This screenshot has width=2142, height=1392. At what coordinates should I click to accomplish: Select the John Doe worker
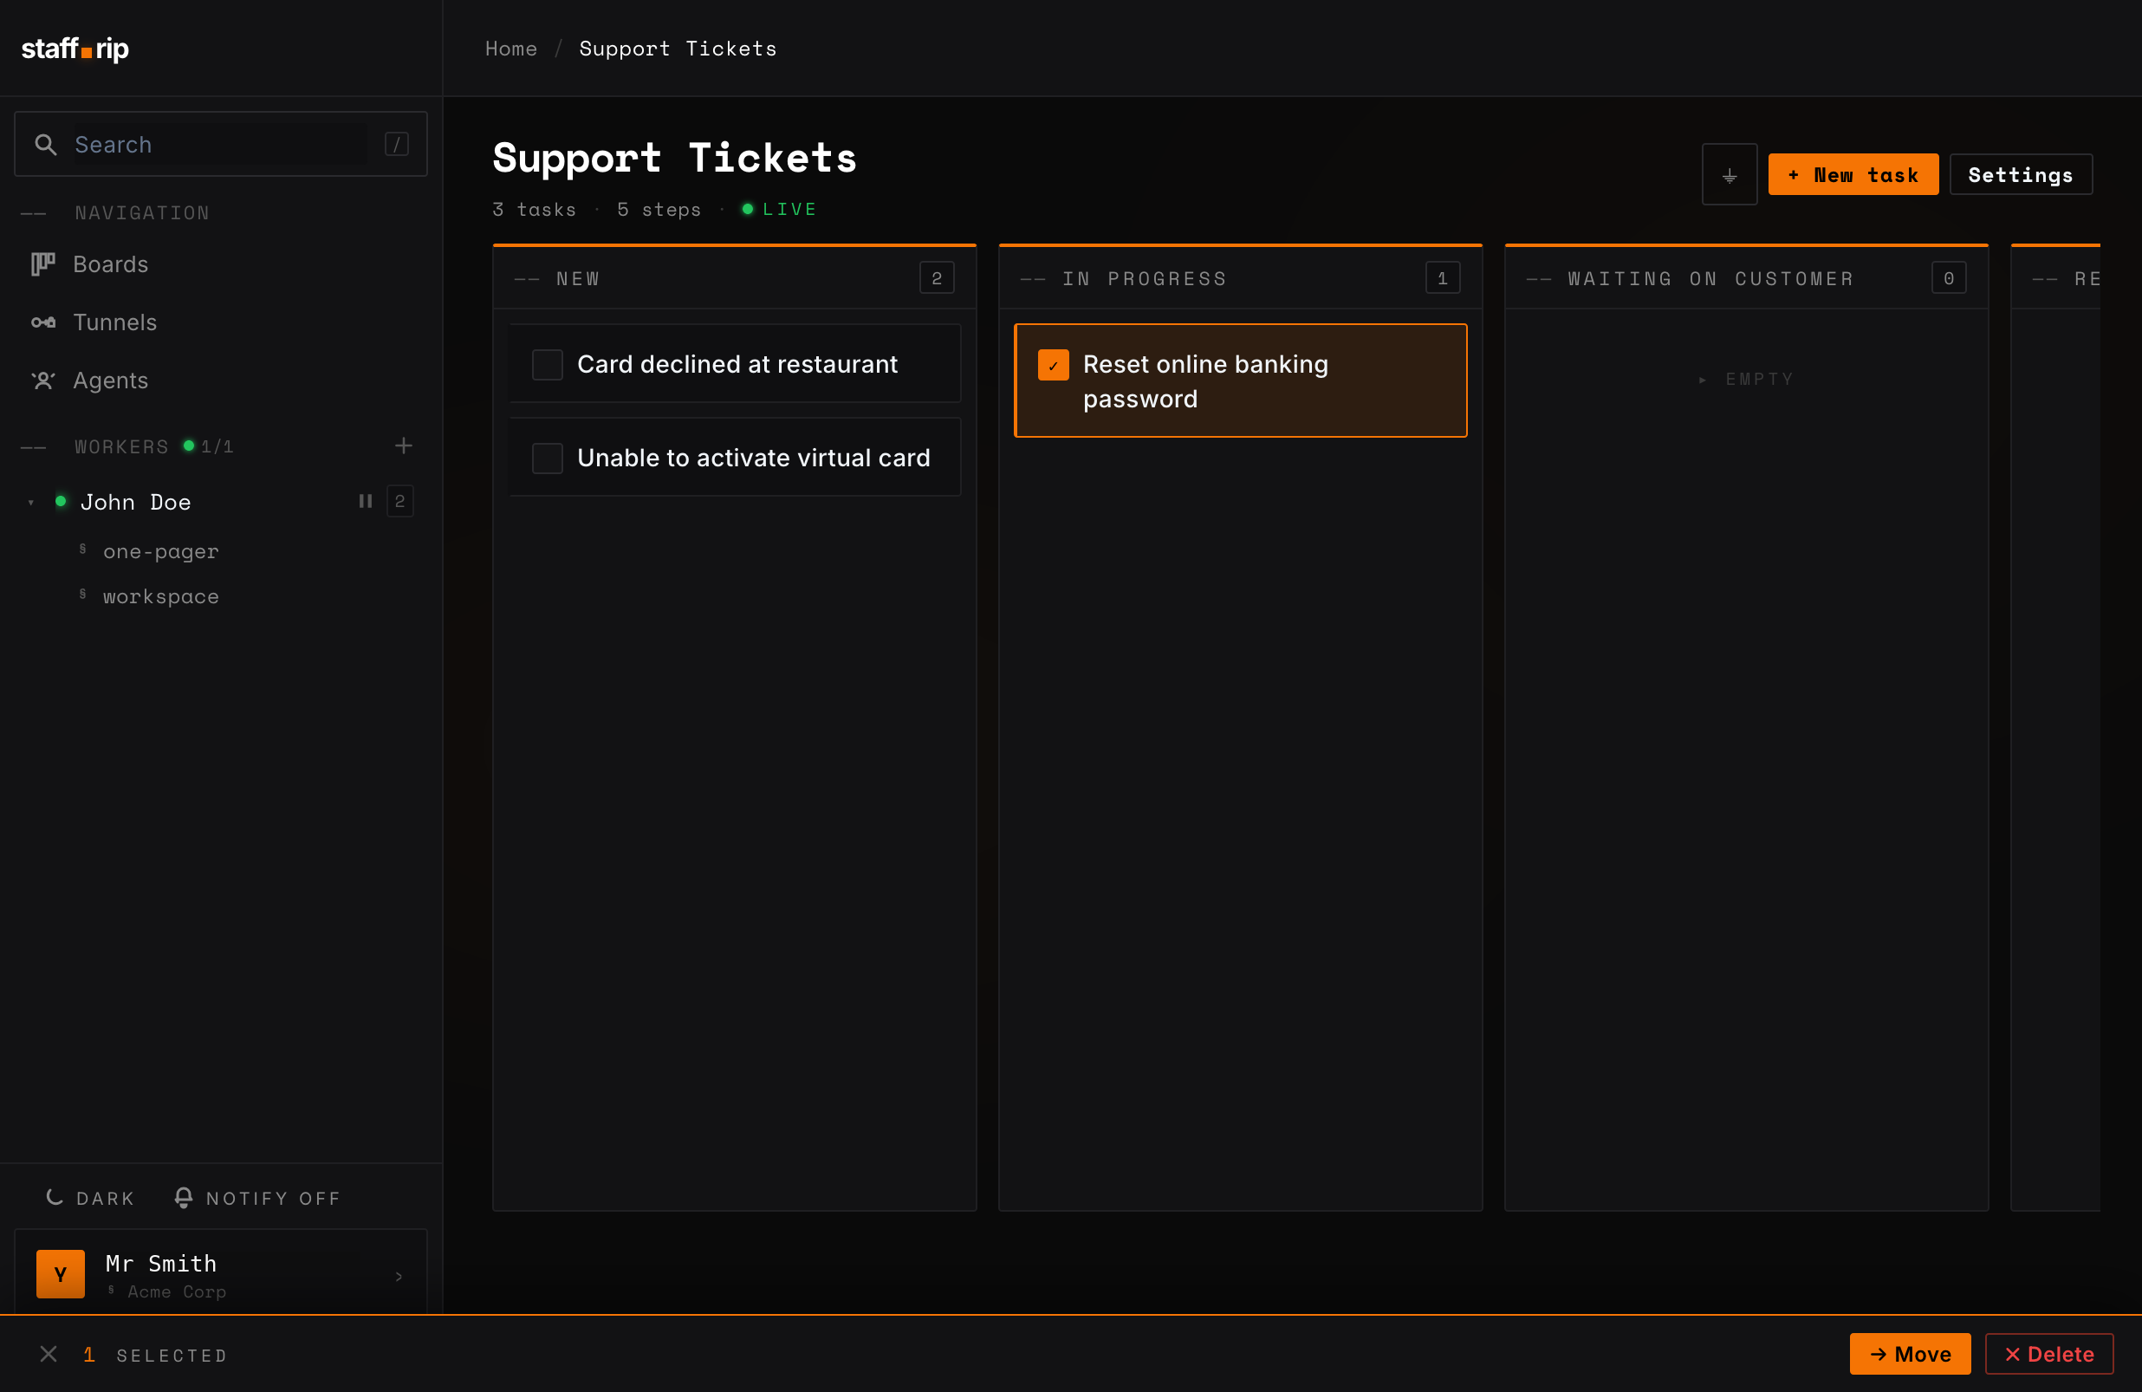point(136,503)
